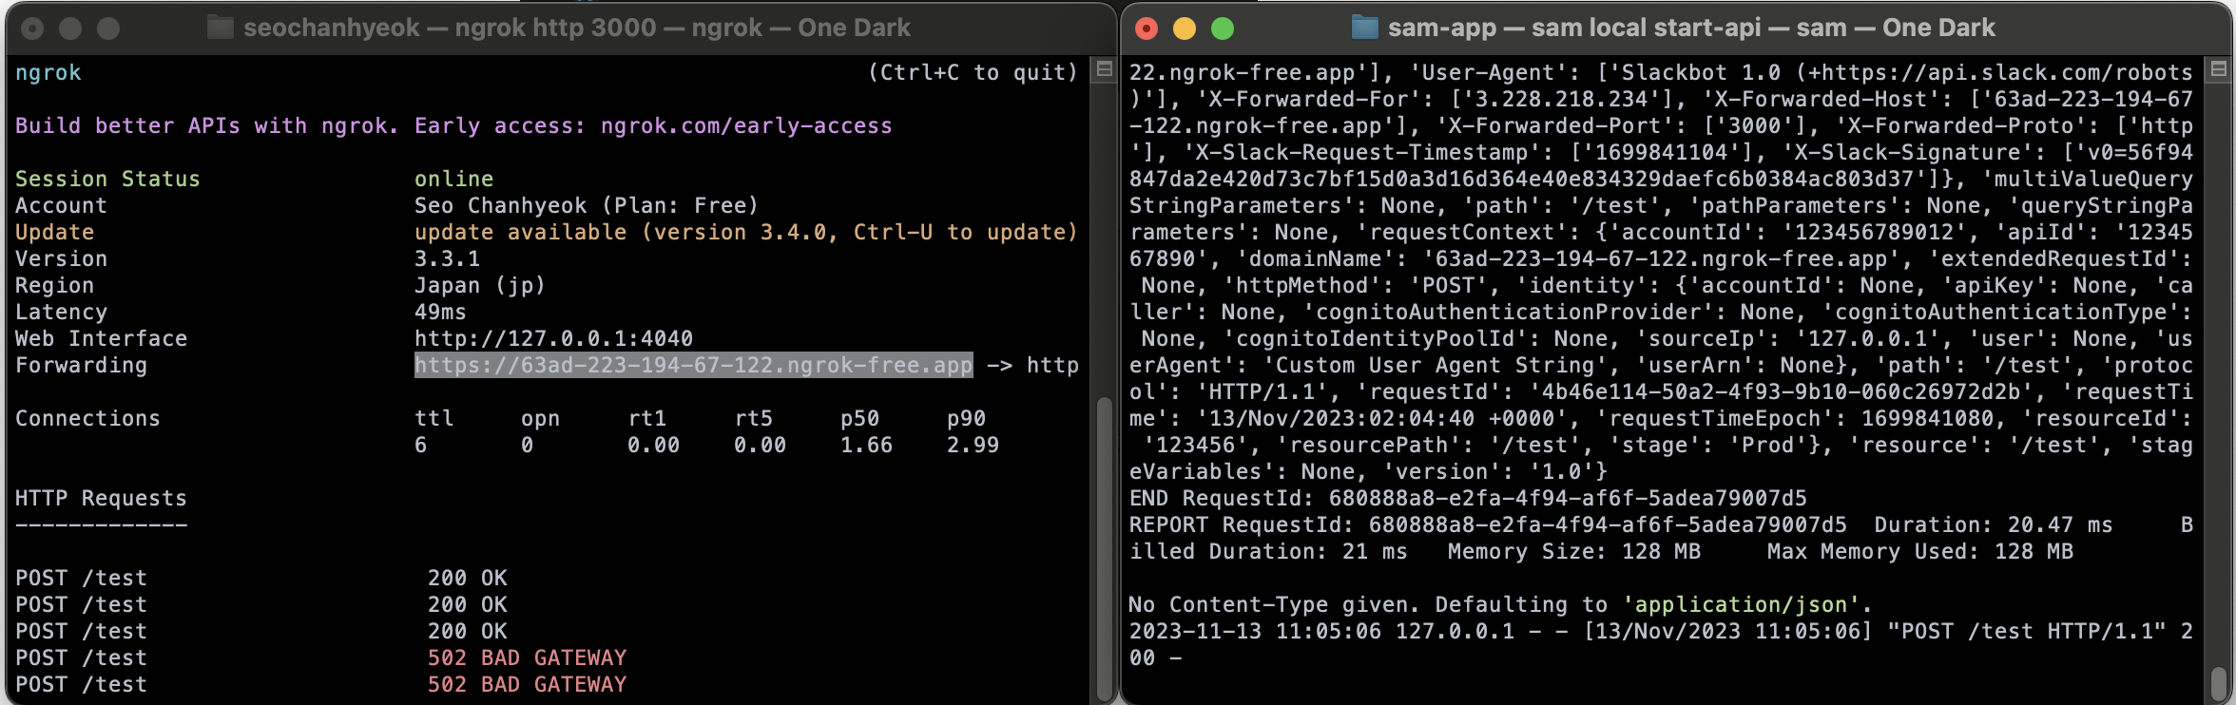The width and height of the screenshot is (2236, 705).
Task: Click the seochanhyeok folder icon in ngrok window title
Action: pyautogui.click(x=221, y=28)
